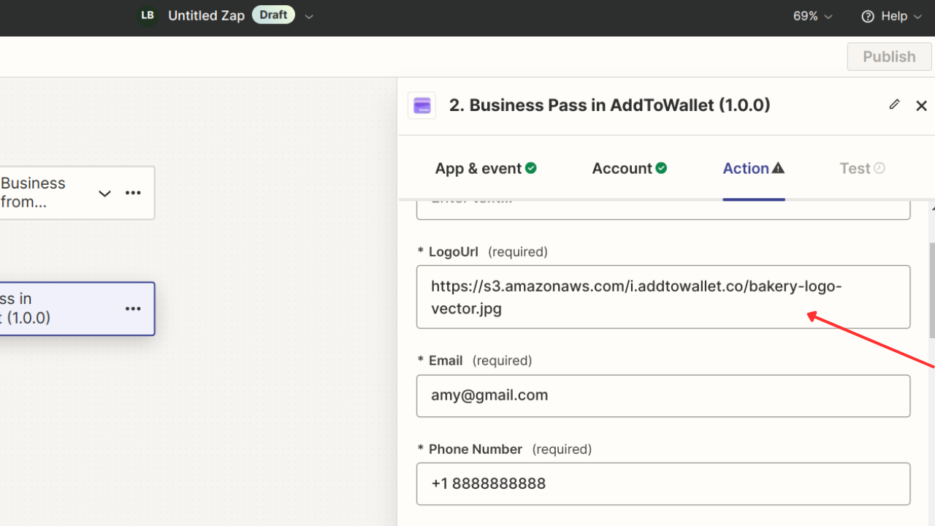The image size is (935, 526).
Task: Click the Draft status badge
Action: [x=273, y=15]
